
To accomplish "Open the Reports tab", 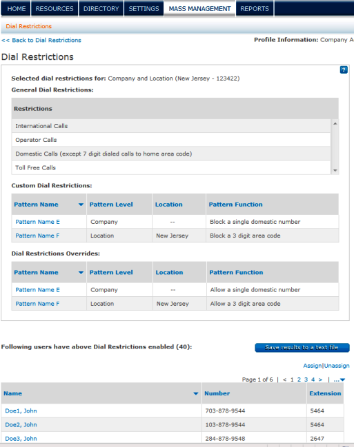I will coord(255,8).
